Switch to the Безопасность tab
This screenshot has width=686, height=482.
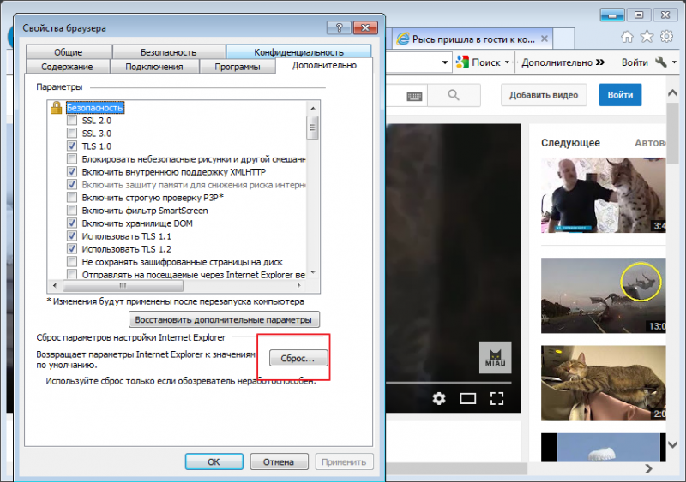168,52
